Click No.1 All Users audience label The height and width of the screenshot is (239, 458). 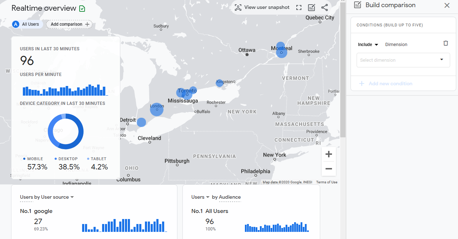click(x=210, y=211)
